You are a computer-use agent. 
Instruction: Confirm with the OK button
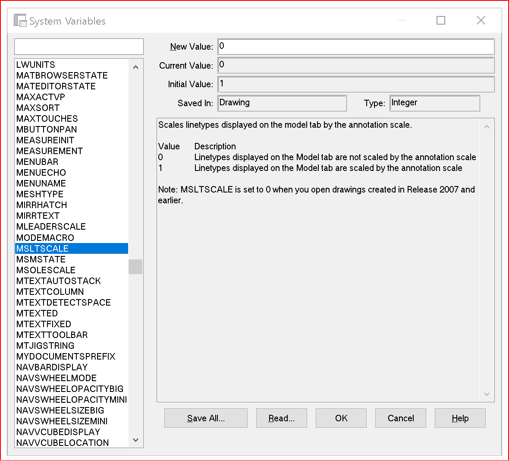pyautogui.click(x=341, y=418)
